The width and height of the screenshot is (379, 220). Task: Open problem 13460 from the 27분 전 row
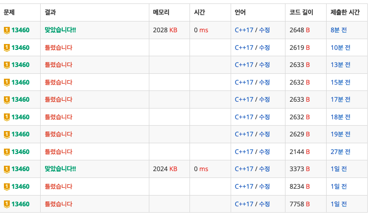tap(21, 152)
